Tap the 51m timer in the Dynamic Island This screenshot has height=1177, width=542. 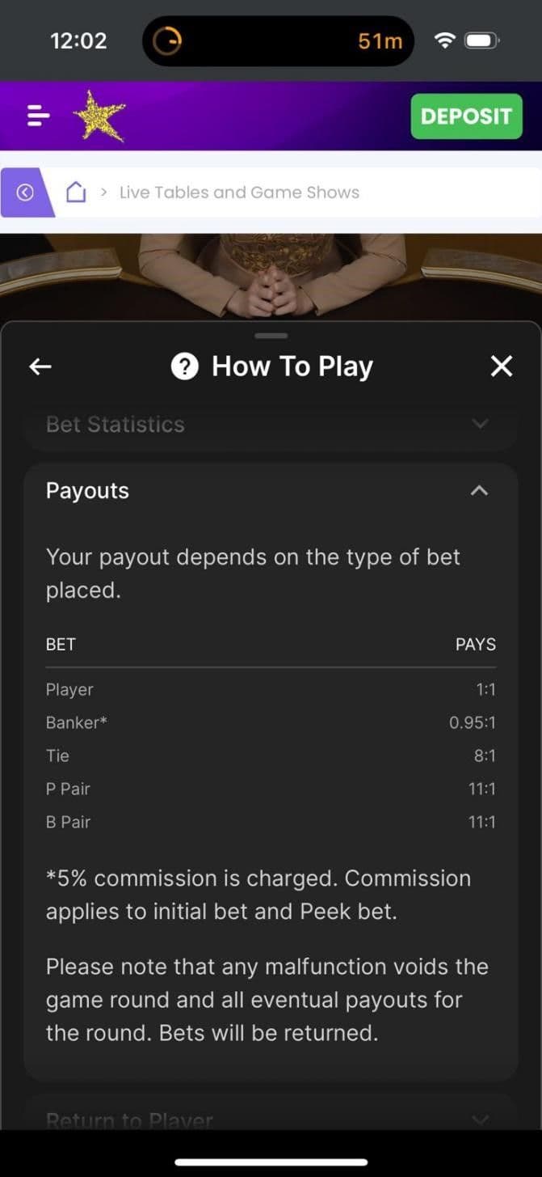[379, 40]
